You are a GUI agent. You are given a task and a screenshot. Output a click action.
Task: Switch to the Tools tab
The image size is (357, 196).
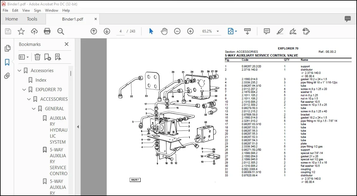[x=32, y=19]
